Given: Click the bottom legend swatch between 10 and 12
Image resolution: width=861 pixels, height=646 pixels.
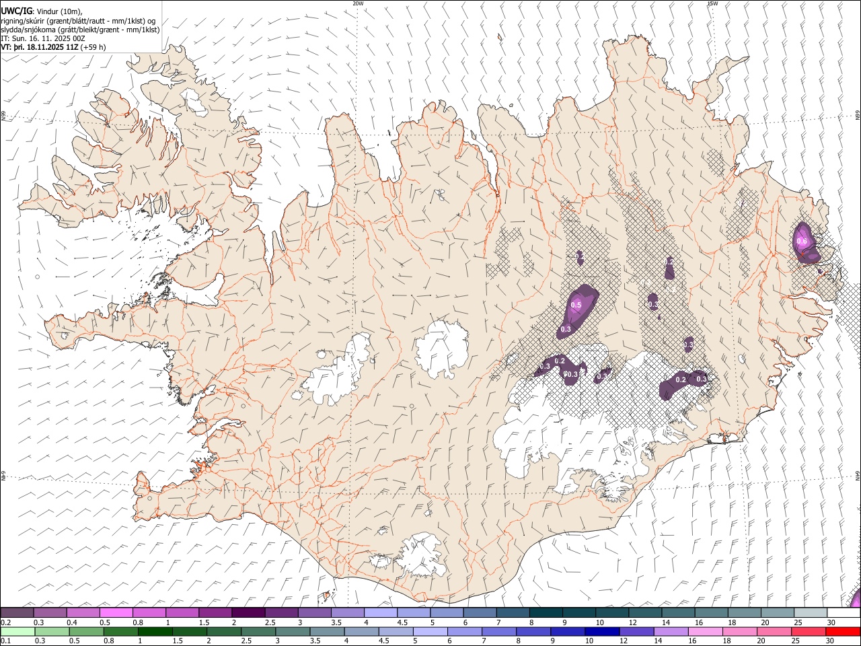Looking at the screenshot, I should tap(601, 631).
